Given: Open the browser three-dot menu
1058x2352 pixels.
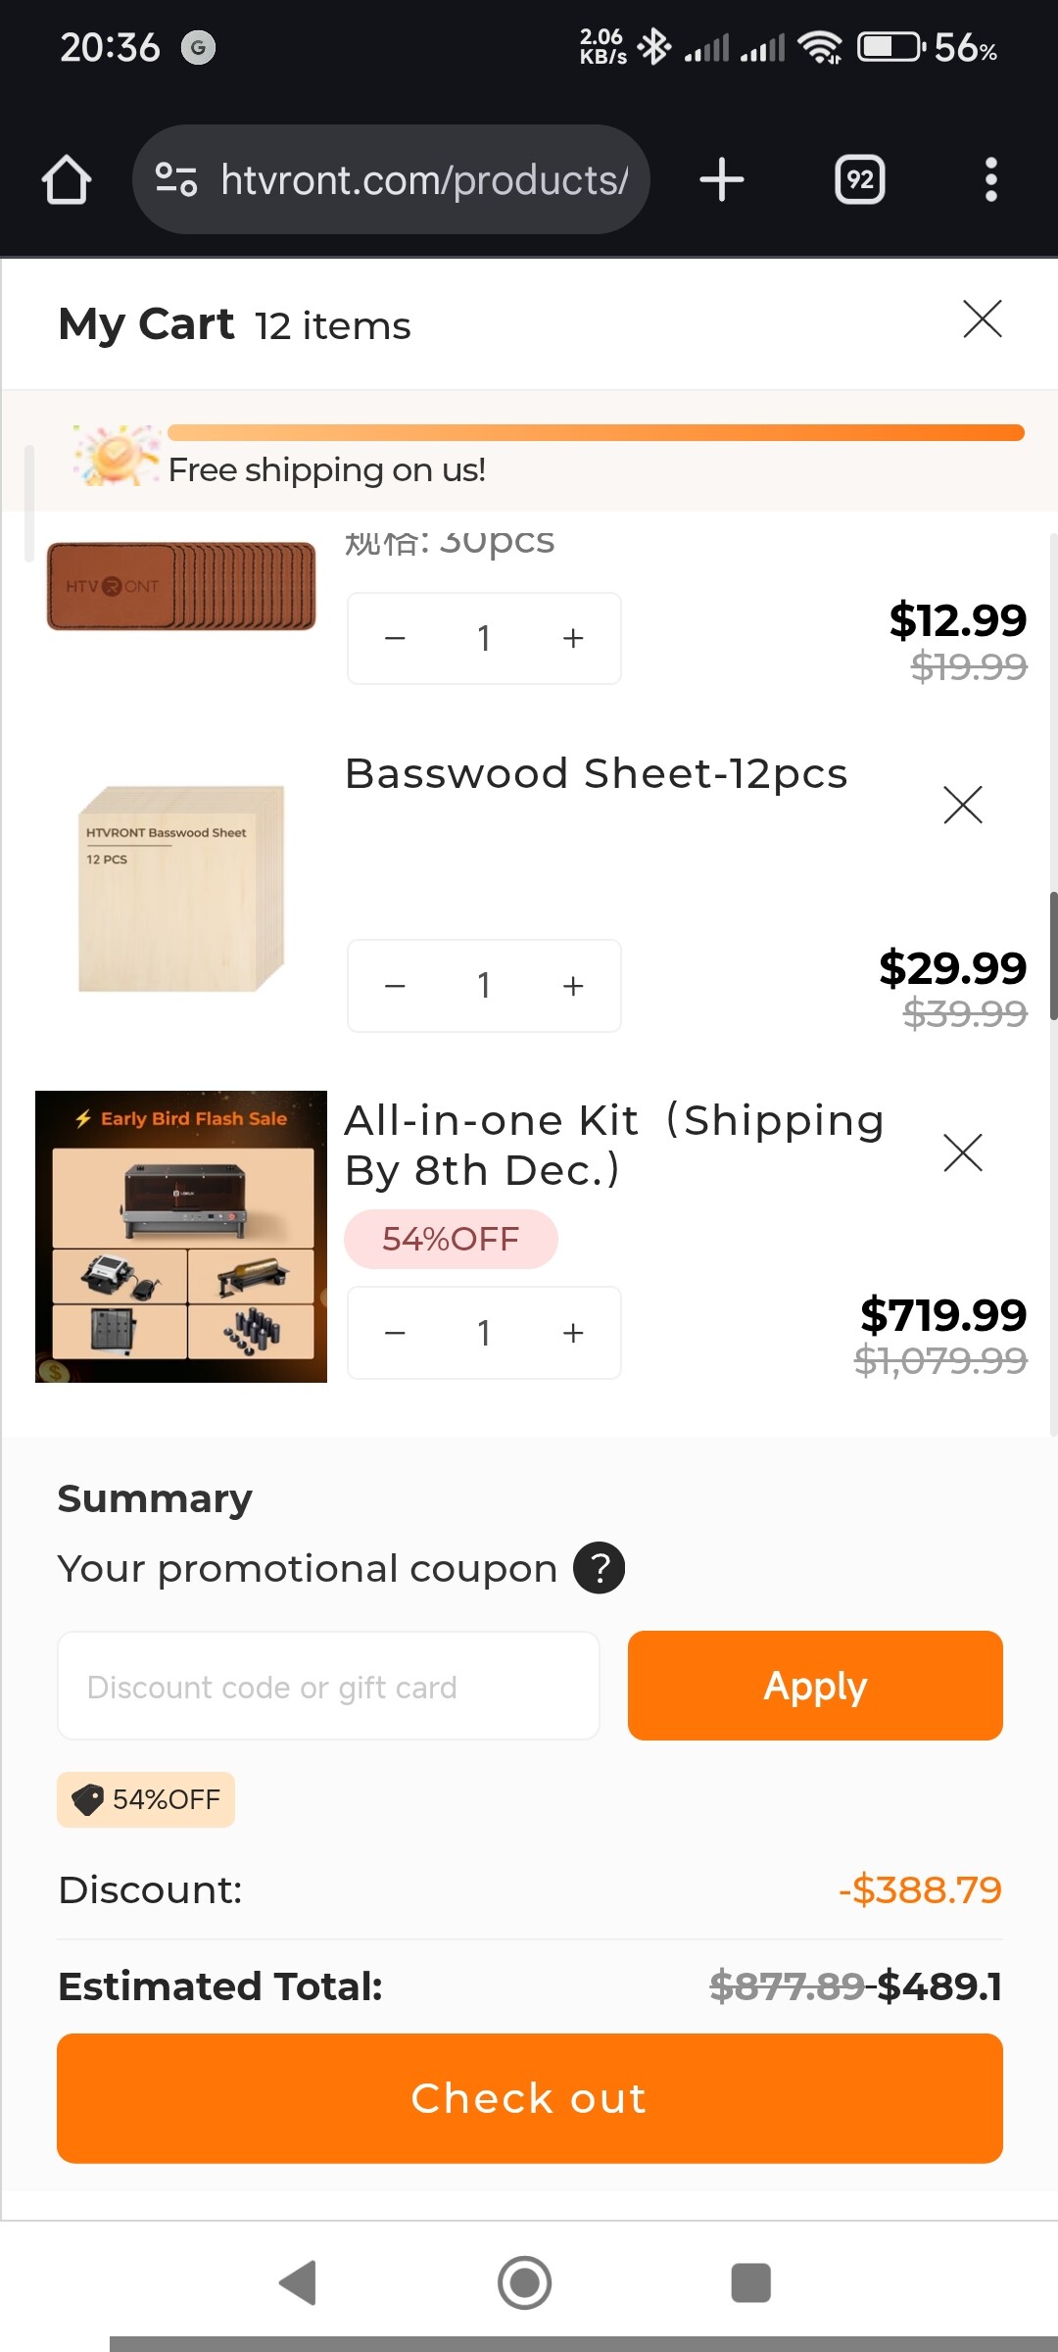Looking at the screenshot, I should pos(990,180).
